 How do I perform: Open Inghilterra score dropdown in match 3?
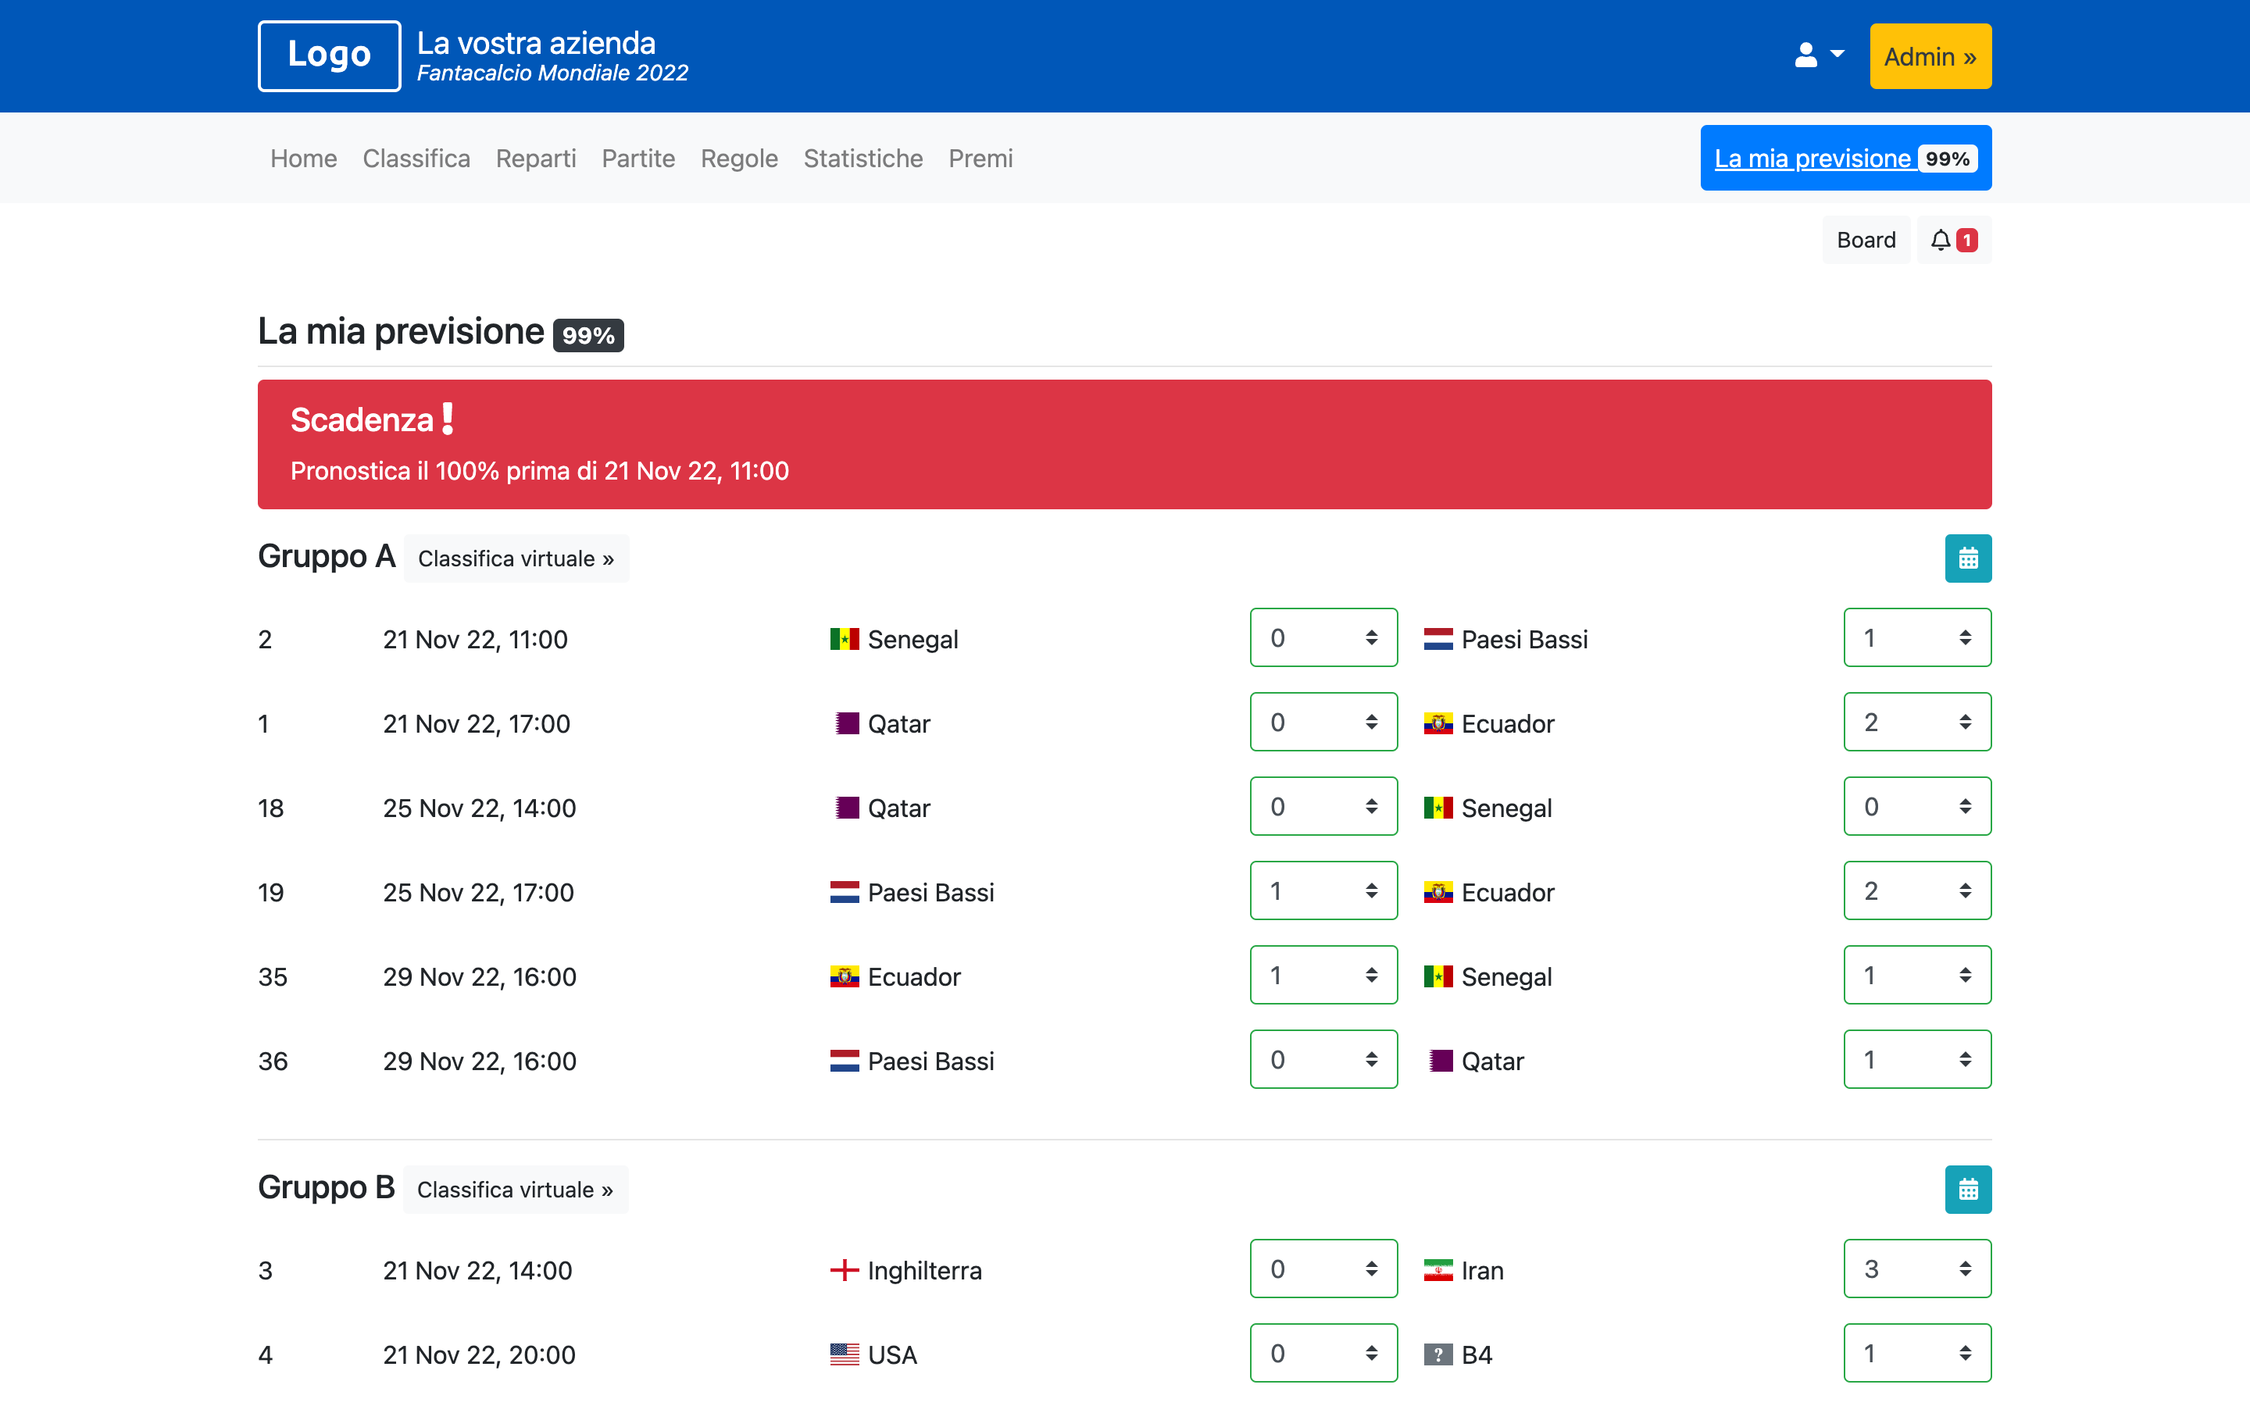pos(1324,1269)
